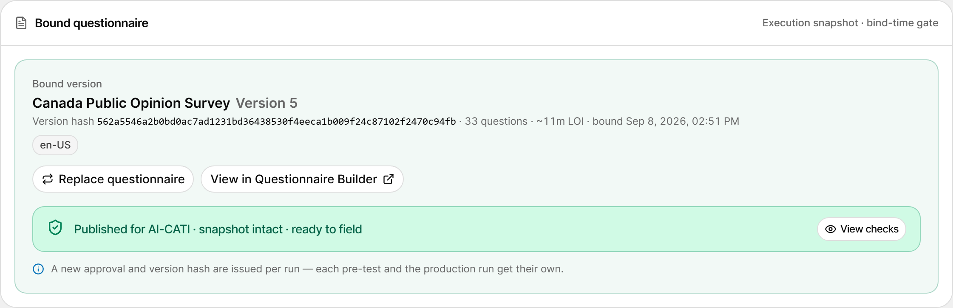The image size is (953, 308).
Task: Click the swap arrows icon on Replace questionnaire
Action: tap(48, 179)
